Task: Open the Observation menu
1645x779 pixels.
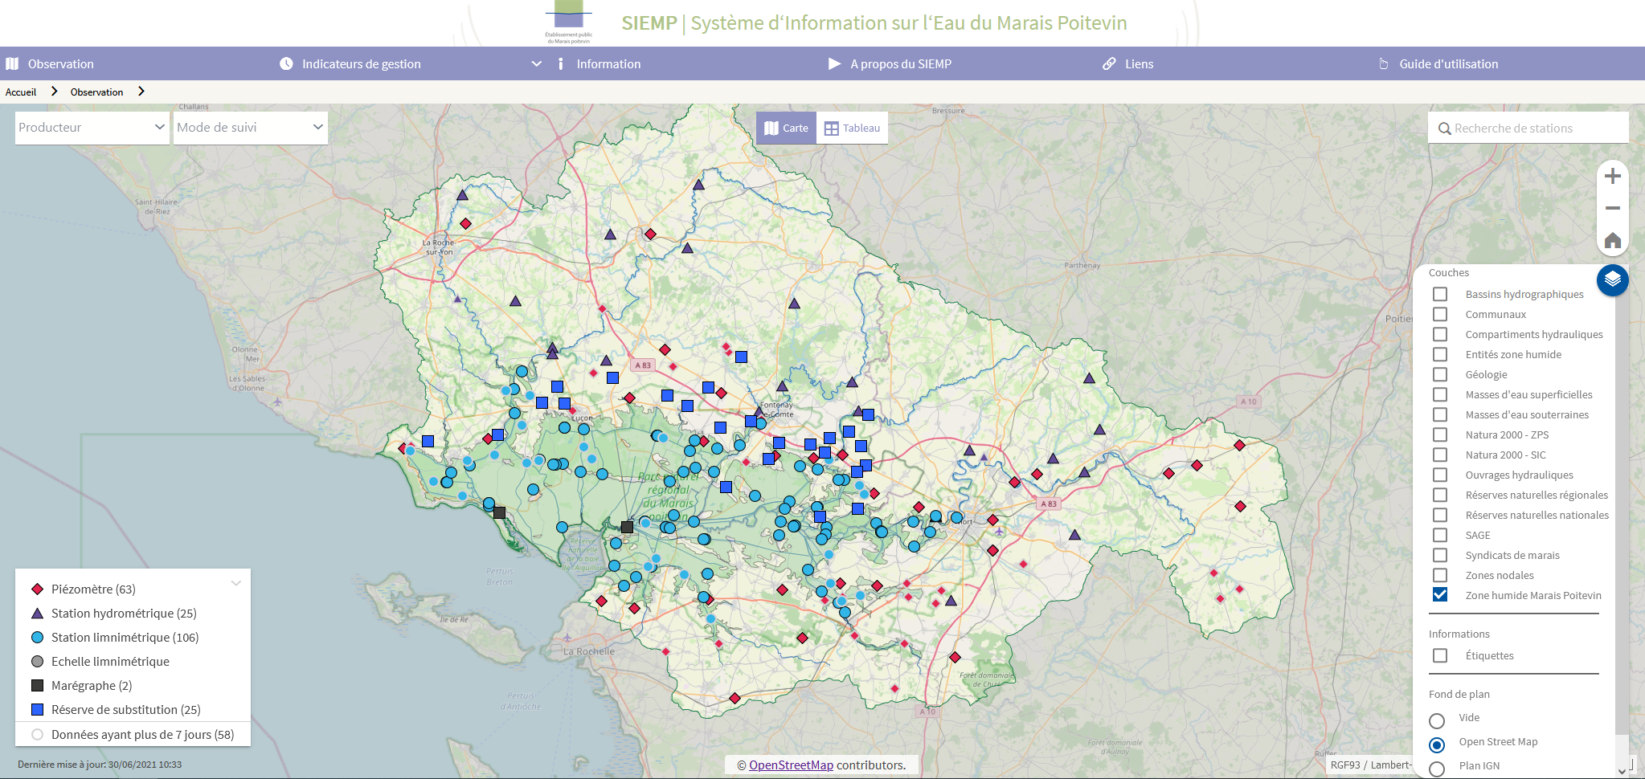Action: coord(60,63)
